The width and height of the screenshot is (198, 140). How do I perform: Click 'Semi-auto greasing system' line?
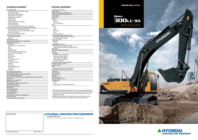pyautogui.click(x=59, y=79)
